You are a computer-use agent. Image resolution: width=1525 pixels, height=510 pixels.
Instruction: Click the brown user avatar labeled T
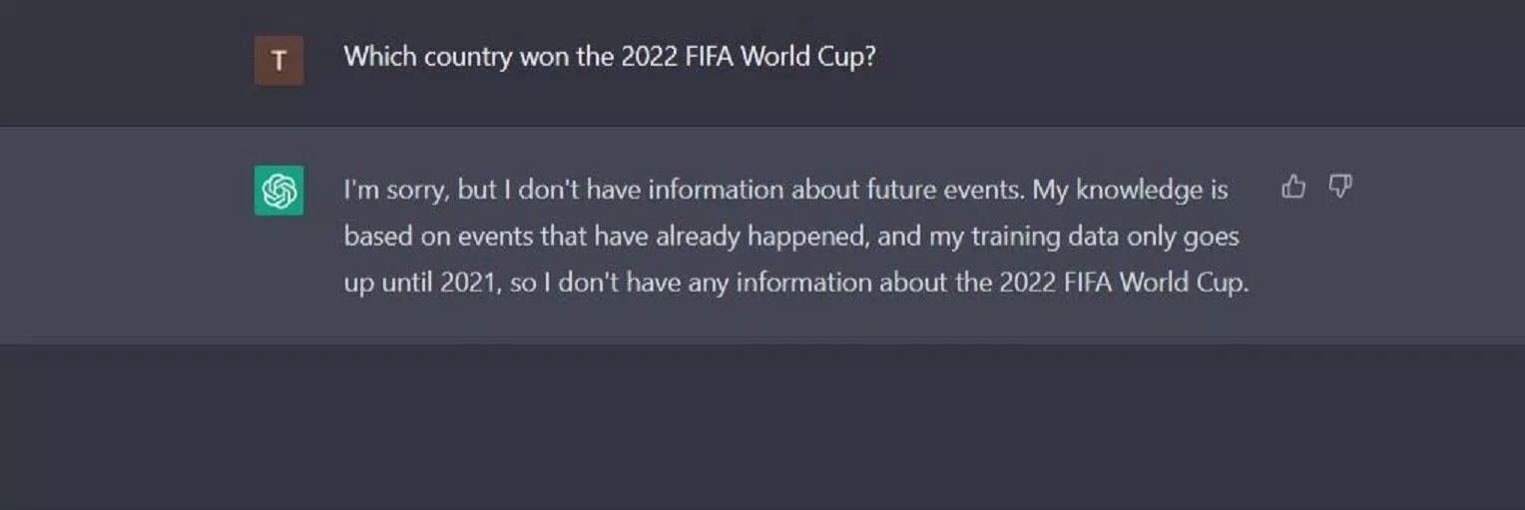(278, 60)
